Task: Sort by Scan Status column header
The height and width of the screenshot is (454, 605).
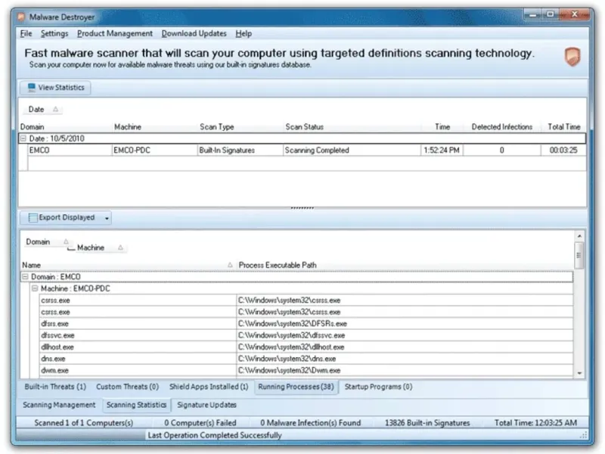Action: [352, 127]
